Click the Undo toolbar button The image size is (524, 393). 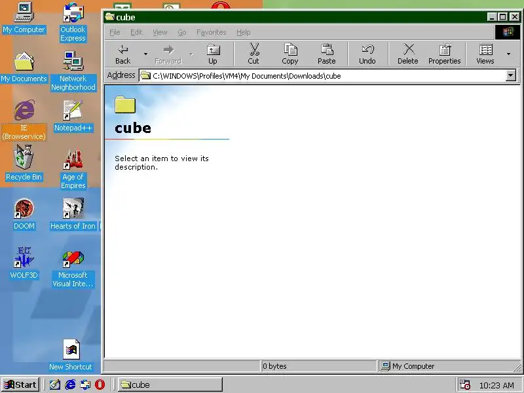(x=367, y=54)
